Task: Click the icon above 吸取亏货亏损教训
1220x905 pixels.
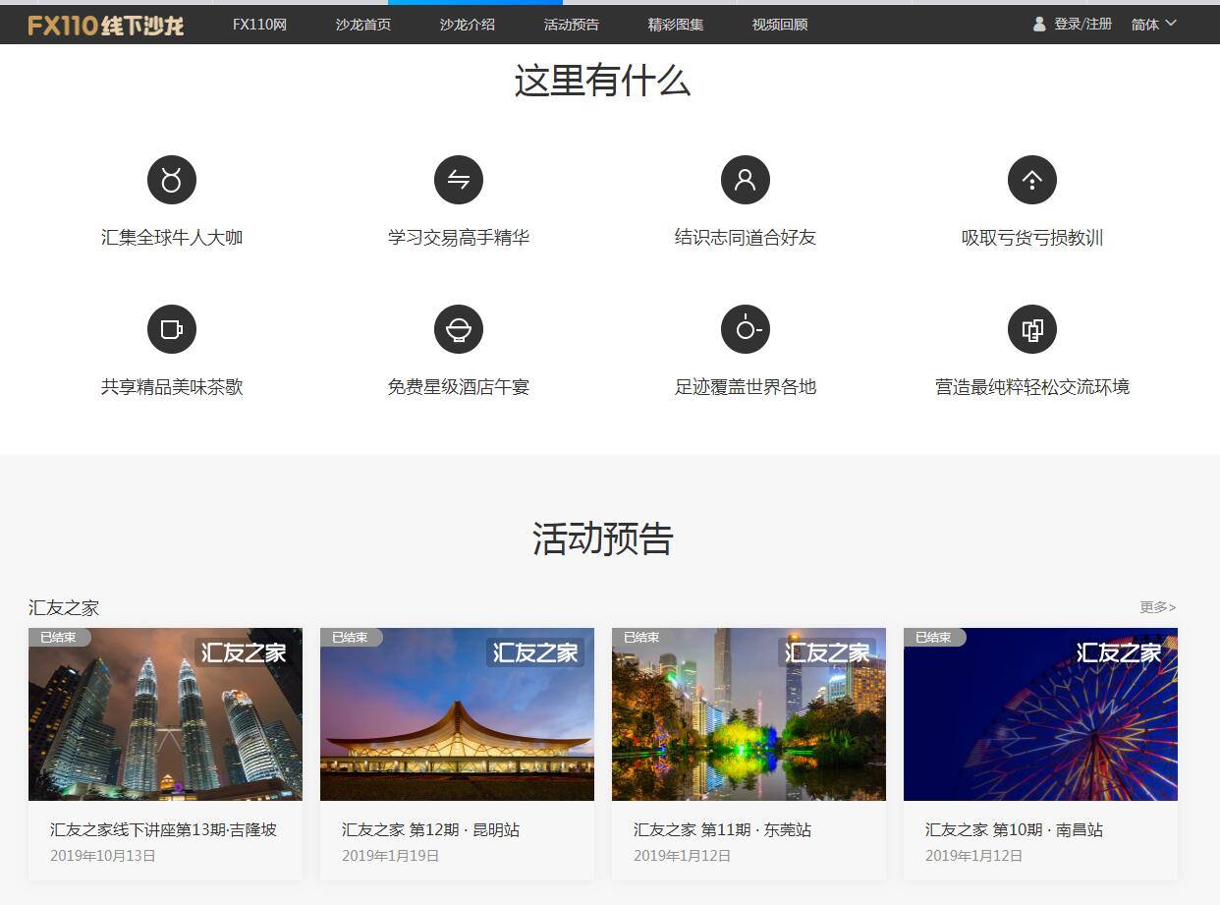Action: click(x=1032, y=180)
